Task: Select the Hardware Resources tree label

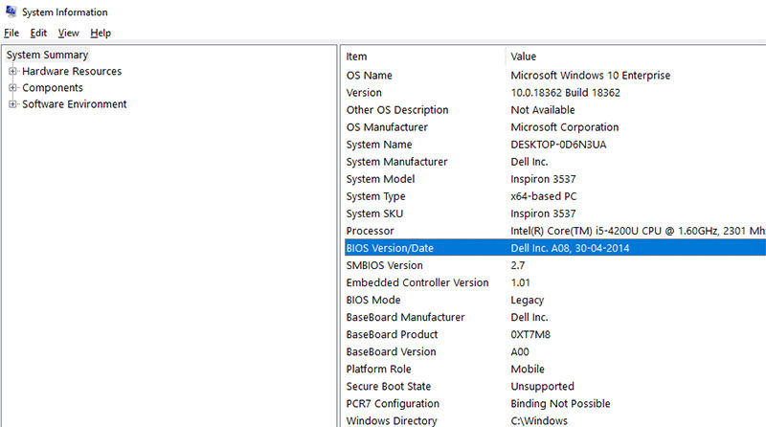Action: click(72, 71)
